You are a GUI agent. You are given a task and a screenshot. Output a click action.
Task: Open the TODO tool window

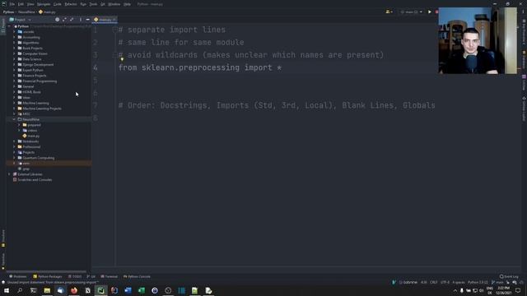(x=75, y=276)
